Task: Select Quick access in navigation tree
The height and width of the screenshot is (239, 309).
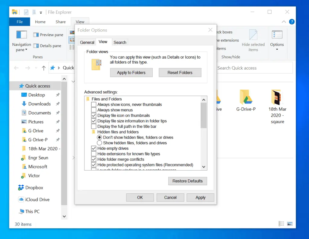Action: [x=36, y=86]
